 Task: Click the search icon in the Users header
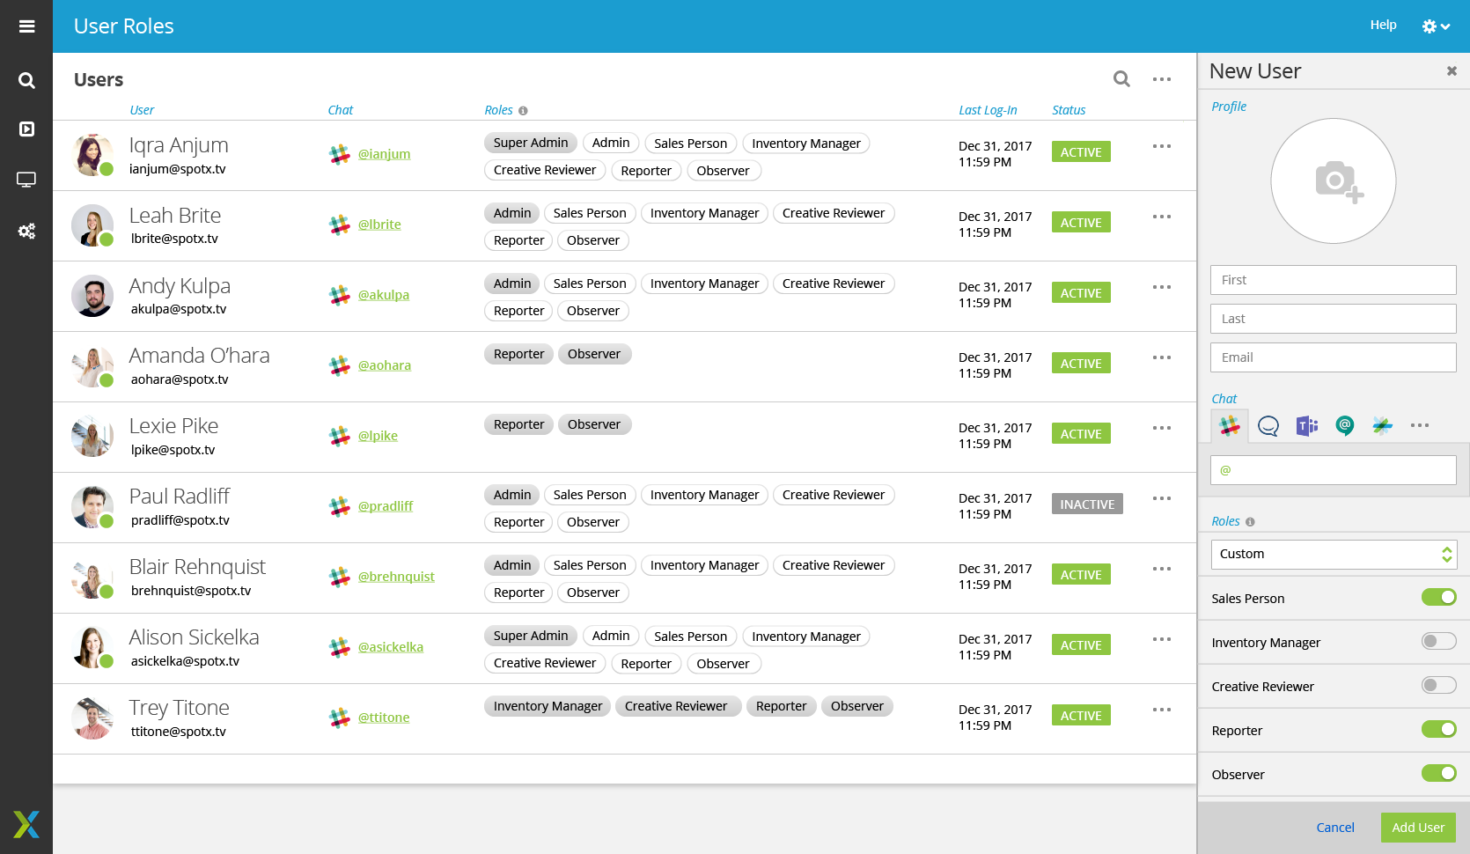1121,79
